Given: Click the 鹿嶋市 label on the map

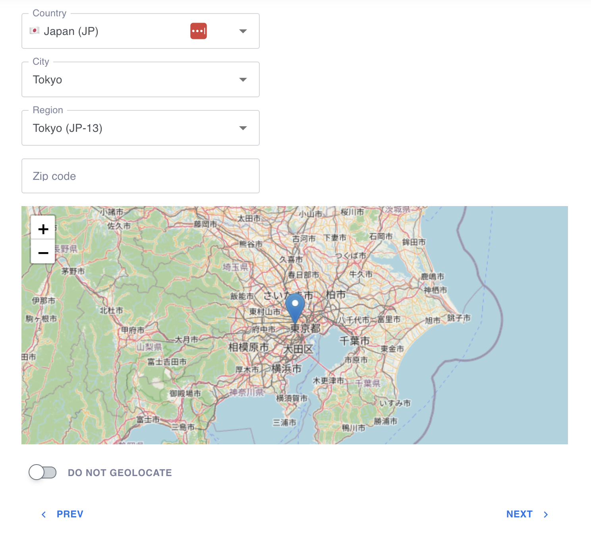Looking at the screenshot, I should tap(433, 276).
